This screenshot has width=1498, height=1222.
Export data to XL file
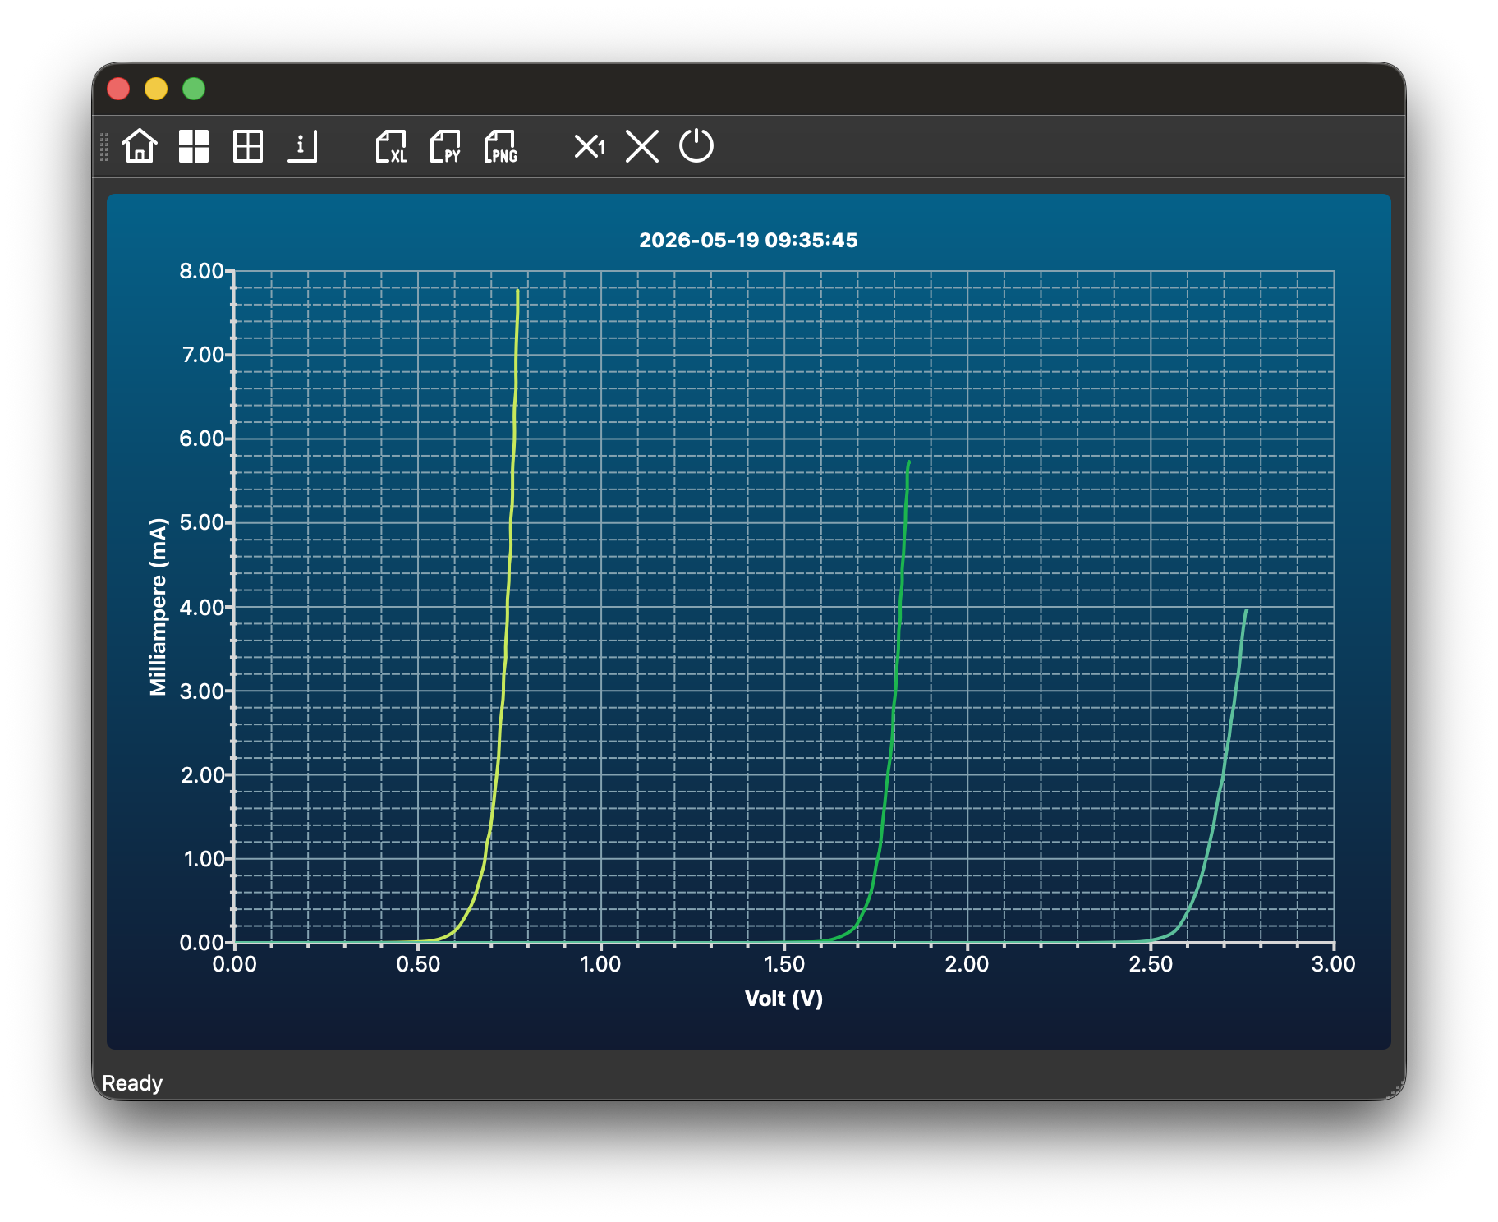pos(391,146)
